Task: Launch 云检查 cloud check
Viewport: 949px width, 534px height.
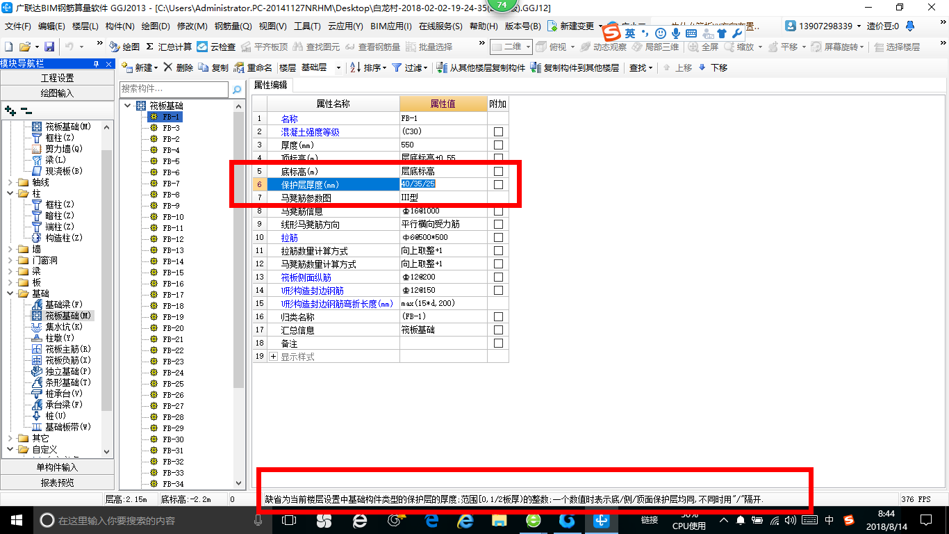Action: pyautogui.click(x=216, y=47)
